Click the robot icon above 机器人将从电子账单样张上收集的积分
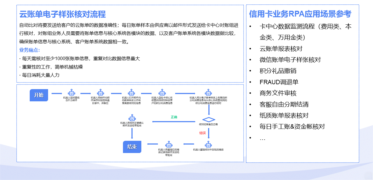 (x=208, y=93)
